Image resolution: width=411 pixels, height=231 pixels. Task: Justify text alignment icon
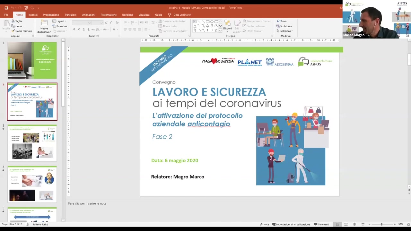click(139, 30)
